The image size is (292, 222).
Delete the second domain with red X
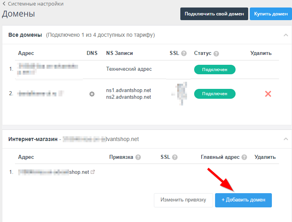(268, 94)
